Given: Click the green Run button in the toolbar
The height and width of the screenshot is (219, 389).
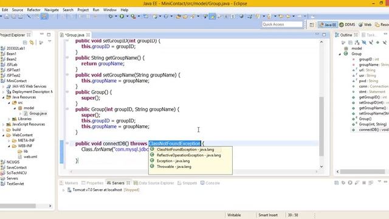Looking at the screenshot, I should click(x=122, y=16).
